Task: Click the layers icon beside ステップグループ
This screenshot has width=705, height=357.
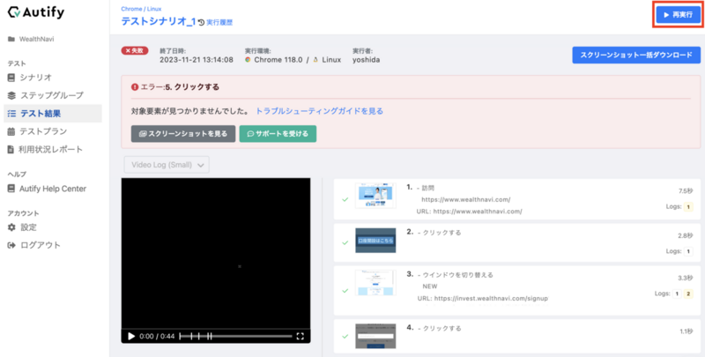Action: [11, 95]
